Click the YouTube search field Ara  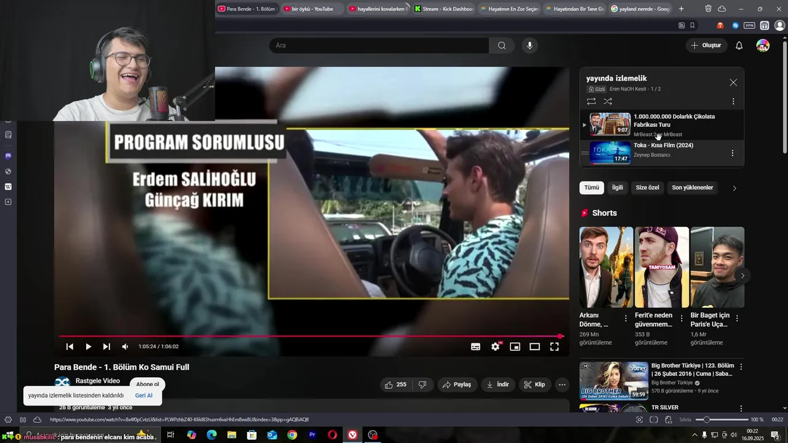coord(379,46)
